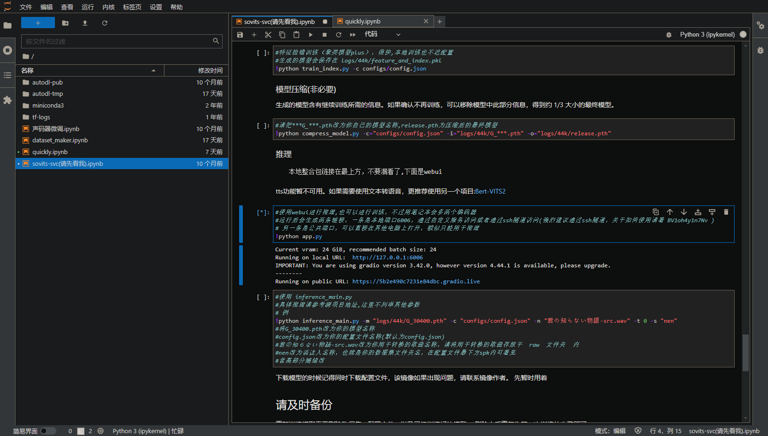The image size is (768, 436).
Task: Open the Bert-VITS2 project link
Action: pyautogui.click(x=490, y=191)
